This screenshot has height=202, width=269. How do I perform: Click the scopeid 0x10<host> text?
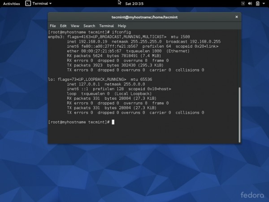pyautogui.click(x=150, y=89)
